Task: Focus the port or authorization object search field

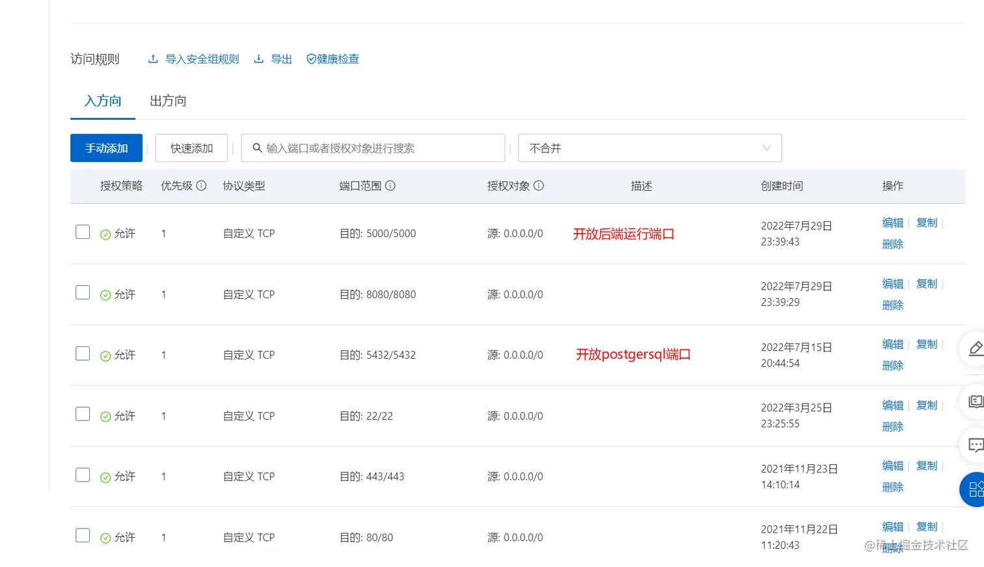Action: click(373, 148)
